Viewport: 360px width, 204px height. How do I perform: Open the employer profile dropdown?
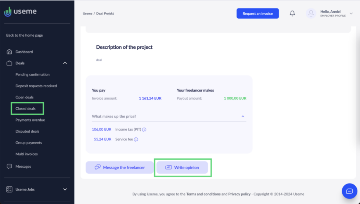click(x=351, y=14)
